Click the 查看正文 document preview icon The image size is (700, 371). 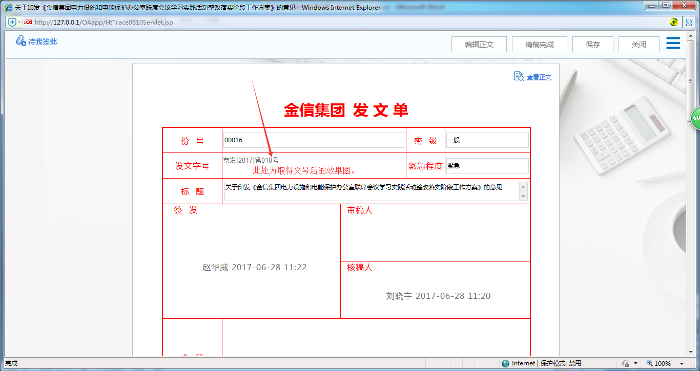518,77
